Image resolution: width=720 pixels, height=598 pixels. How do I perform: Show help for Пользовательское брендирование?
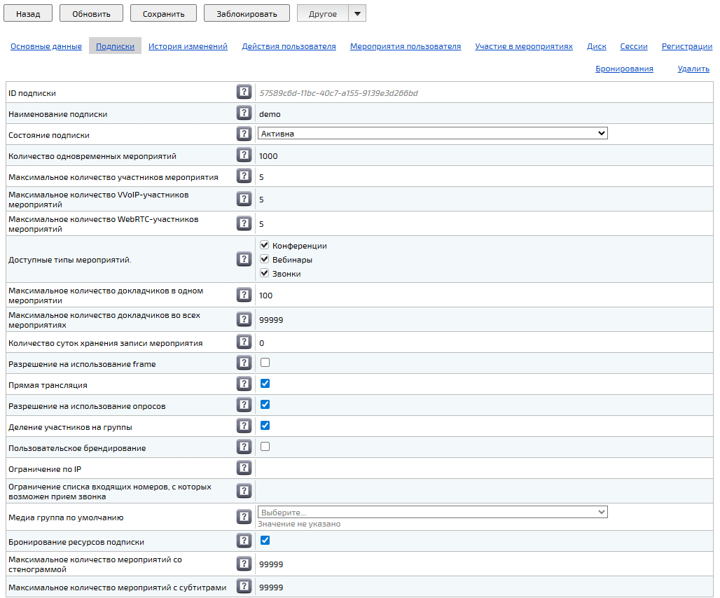(244, 447)
